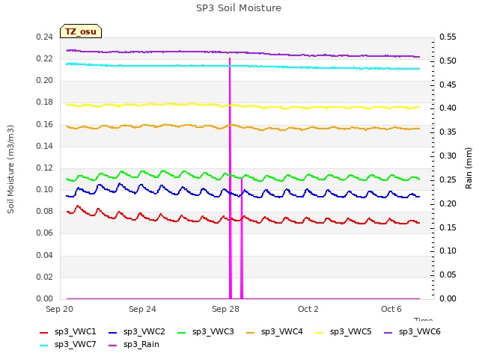Click the 0.18 left axis tick label
The image size is (479, 359).
tap(45, 102)
